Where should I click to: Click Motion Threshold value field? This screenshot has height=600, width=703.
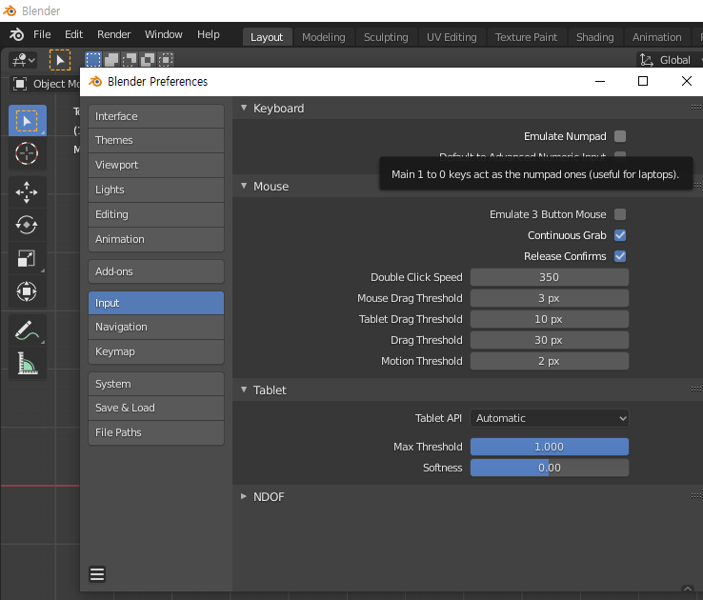pos(550,361)
